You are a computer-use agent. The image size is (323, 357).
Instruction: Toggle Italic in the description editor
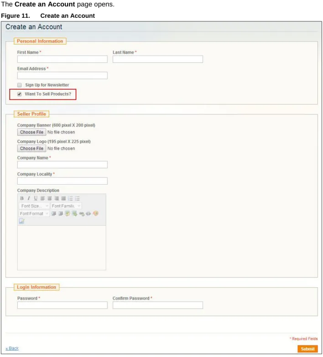(29, 198)
